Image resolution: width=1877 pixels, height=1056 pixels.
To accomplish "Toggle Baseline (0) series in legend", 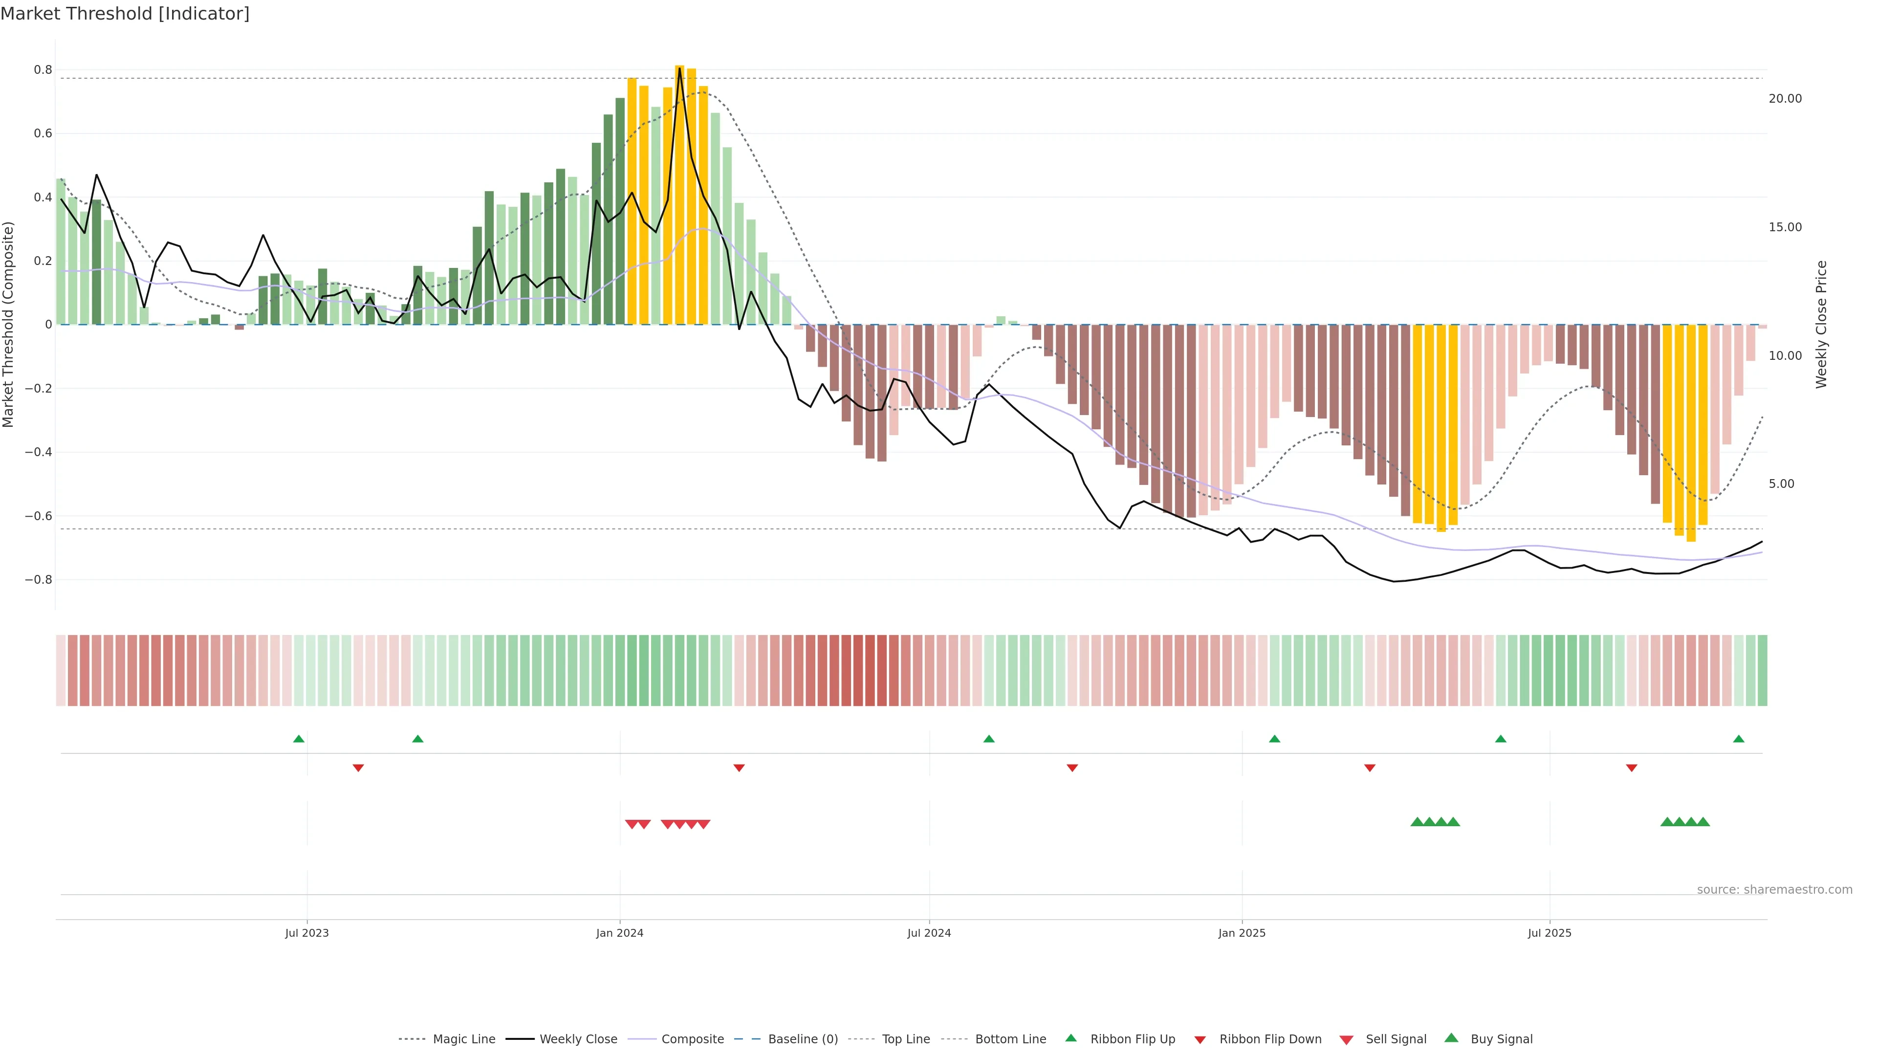I will tap(802, 1039).
